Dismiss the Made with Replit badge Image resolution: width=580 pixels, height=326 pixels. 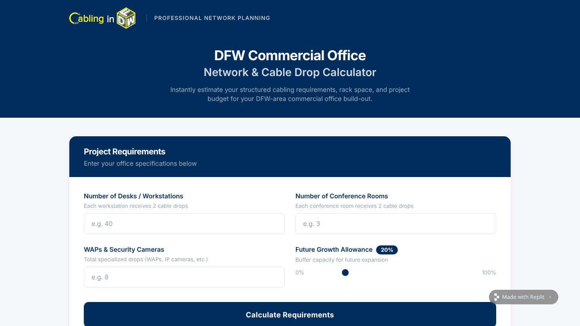(550, 297)
